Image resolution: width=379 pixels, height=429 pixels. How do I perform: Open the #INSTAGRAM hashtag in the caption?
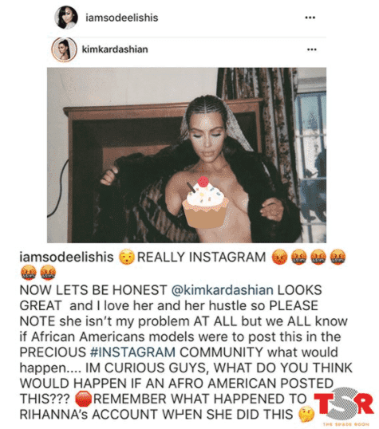(132, 352)
